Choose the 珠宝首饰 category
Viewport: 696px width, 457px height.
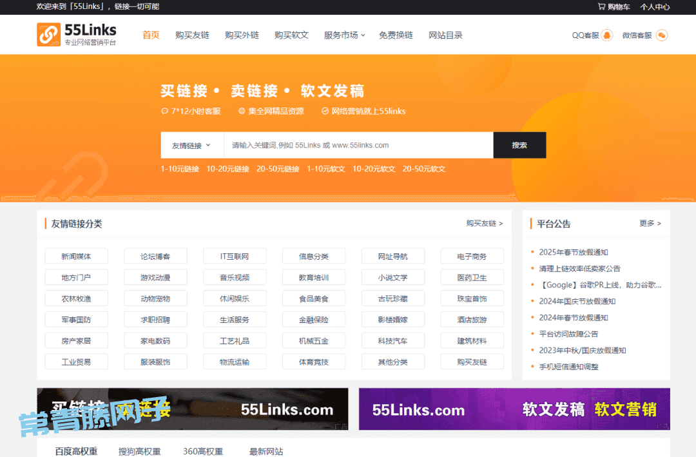[472, 298]
